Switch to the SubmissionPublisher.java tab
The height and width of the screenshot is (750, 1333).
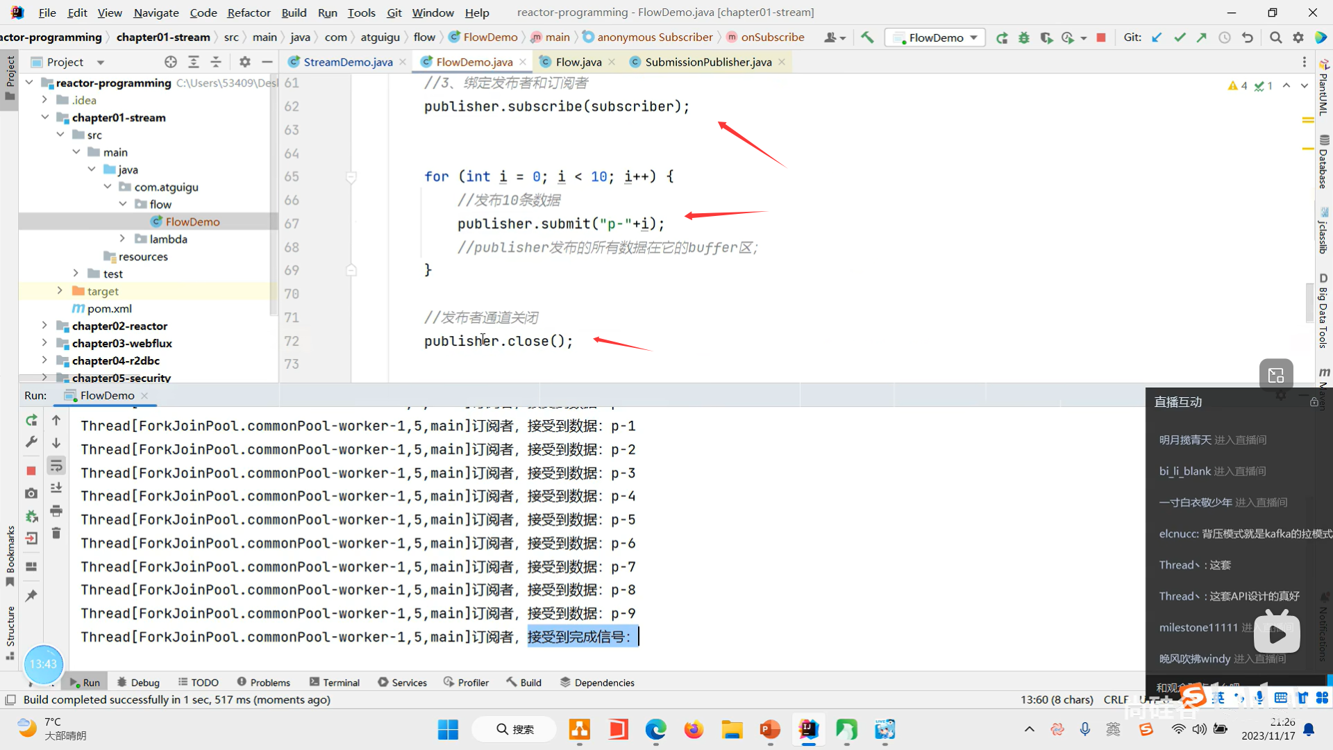707,62
